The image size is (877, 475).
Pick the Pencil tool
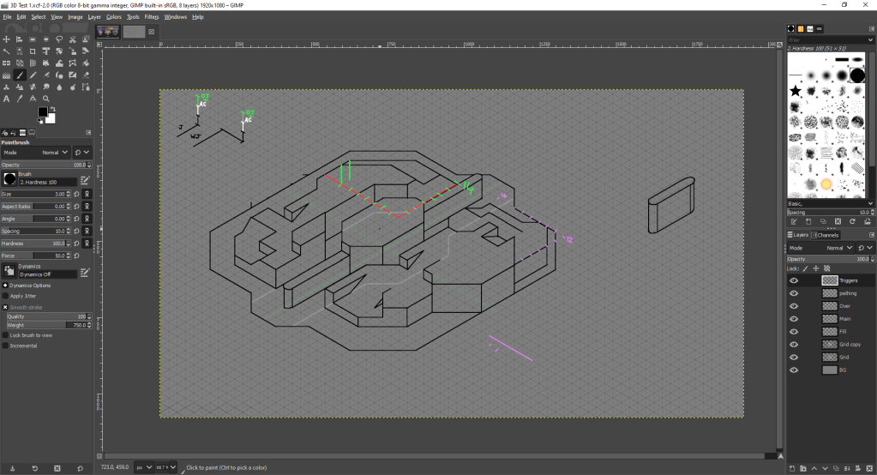pos(33,75)
